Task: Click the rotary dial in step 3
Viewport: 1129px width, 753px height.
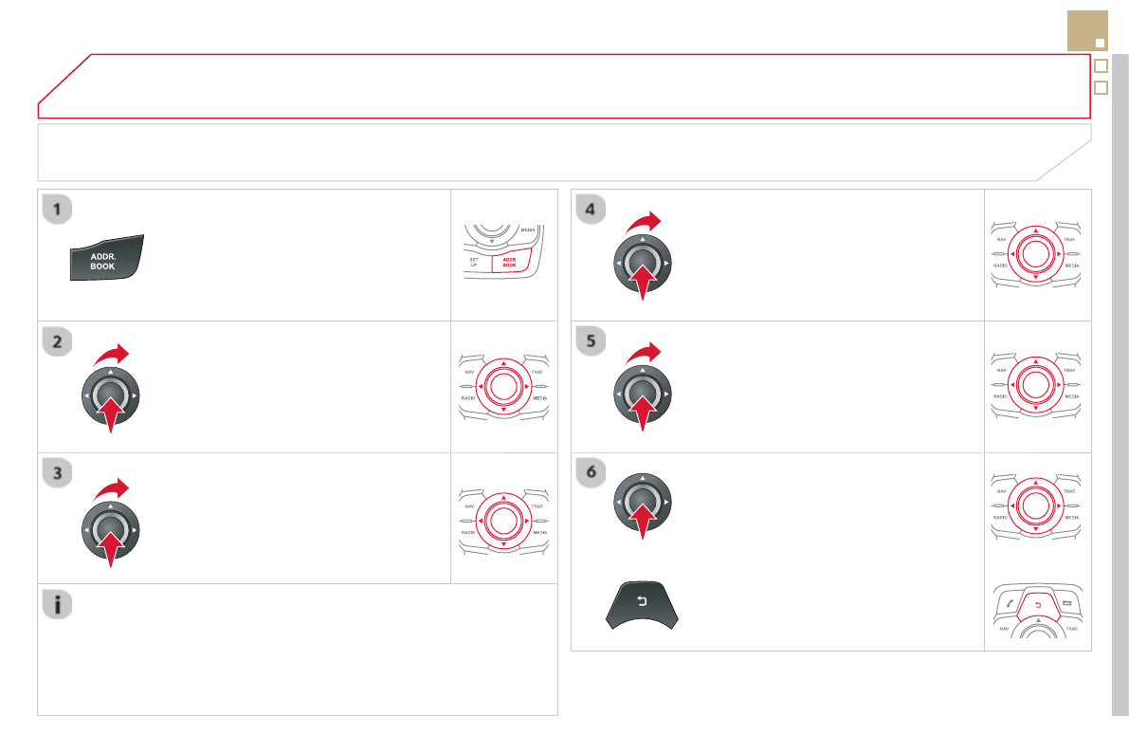Action: tap(110, 528)
